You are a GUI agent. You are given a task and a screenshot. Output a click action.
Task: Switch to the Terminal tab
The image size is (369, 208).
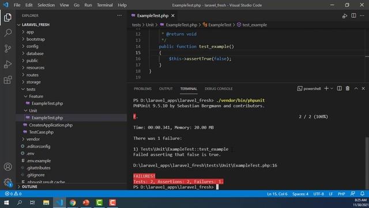click(x=189, y=88)
